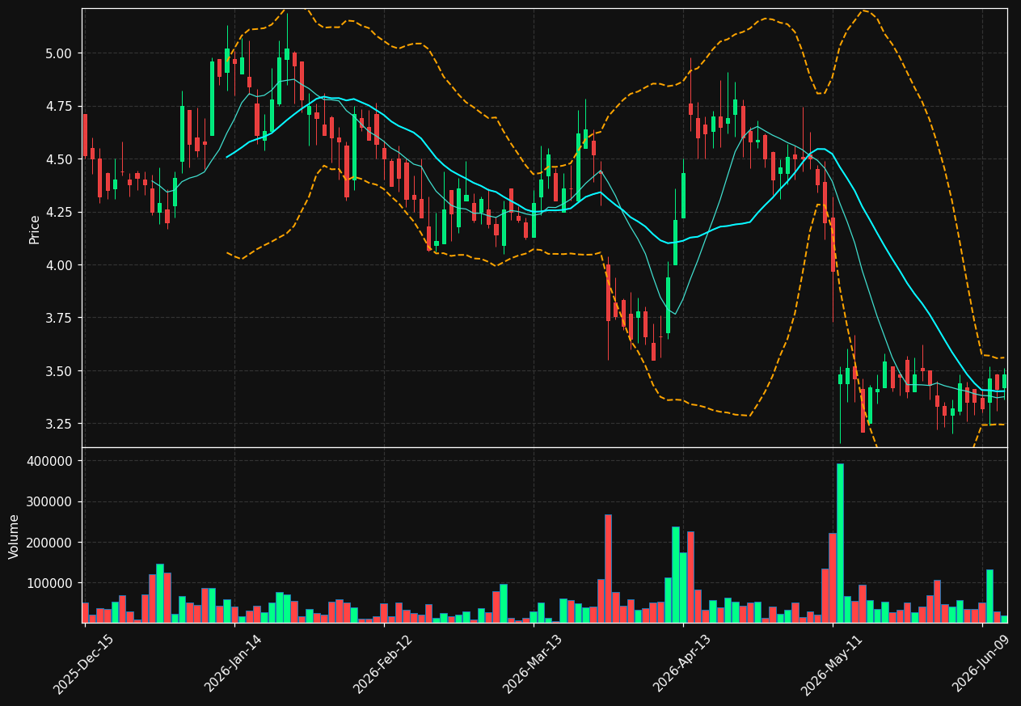The height and width of the screenshot is (706, 1021).
Task: Click the tallest green volume bar near 400000
Action: pos(840,543)
